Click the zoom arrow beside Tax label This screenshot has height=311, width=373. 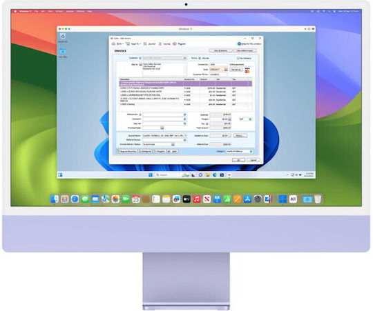tap(207, 123)
